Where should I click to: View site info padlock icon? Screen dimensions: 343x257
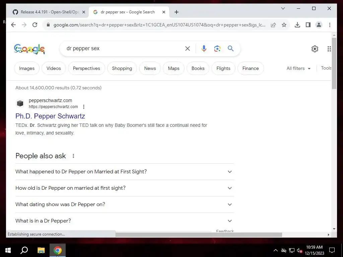(x=48, y=25)
